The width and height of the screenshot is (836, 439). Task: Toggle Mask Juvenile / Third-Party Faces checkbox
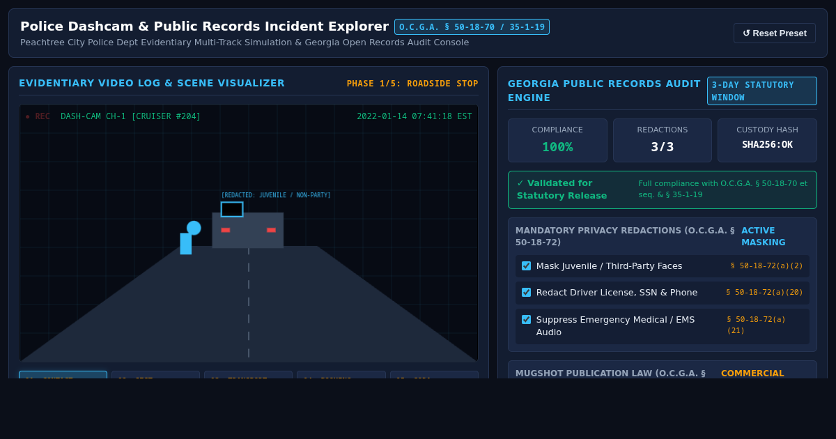click(x=526, y=265)
